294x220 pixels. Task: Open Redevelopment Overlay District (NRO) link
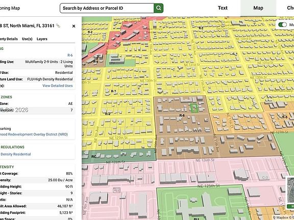coord(34,134)
